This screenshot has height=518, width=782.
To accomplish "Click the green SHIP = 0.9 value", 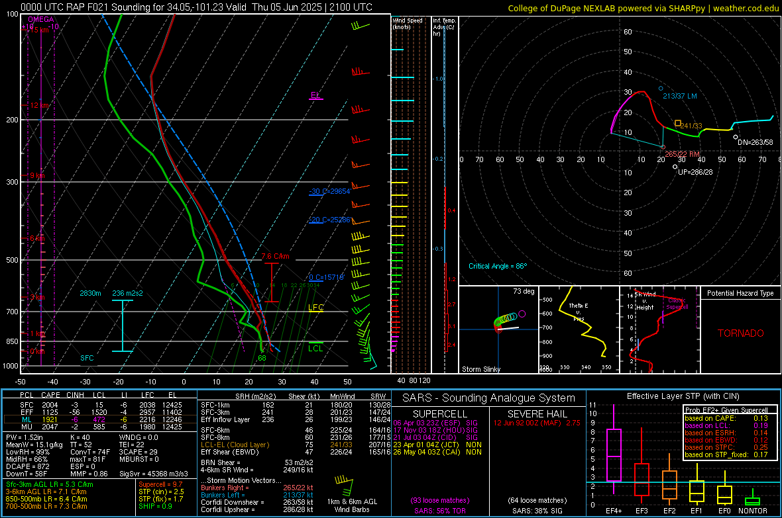I will coord(154,506).
